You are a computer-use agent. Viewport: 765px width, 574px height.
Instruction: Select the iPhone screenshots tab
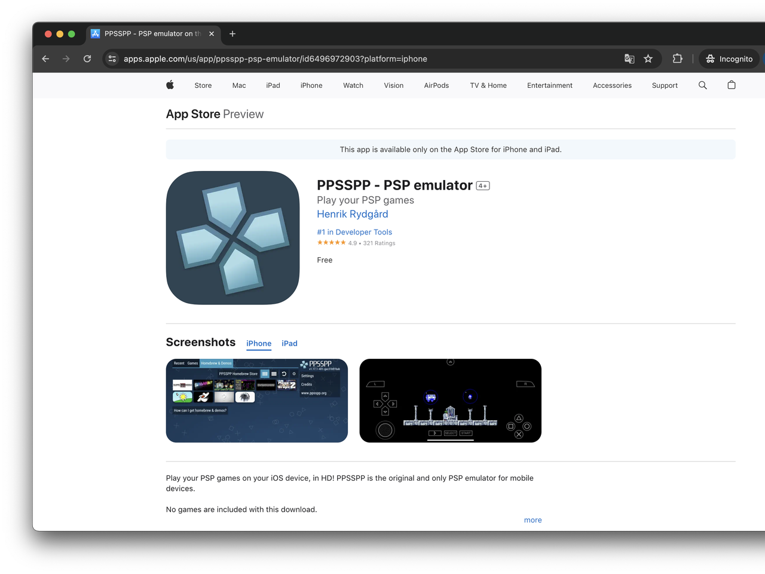[259, 343]
